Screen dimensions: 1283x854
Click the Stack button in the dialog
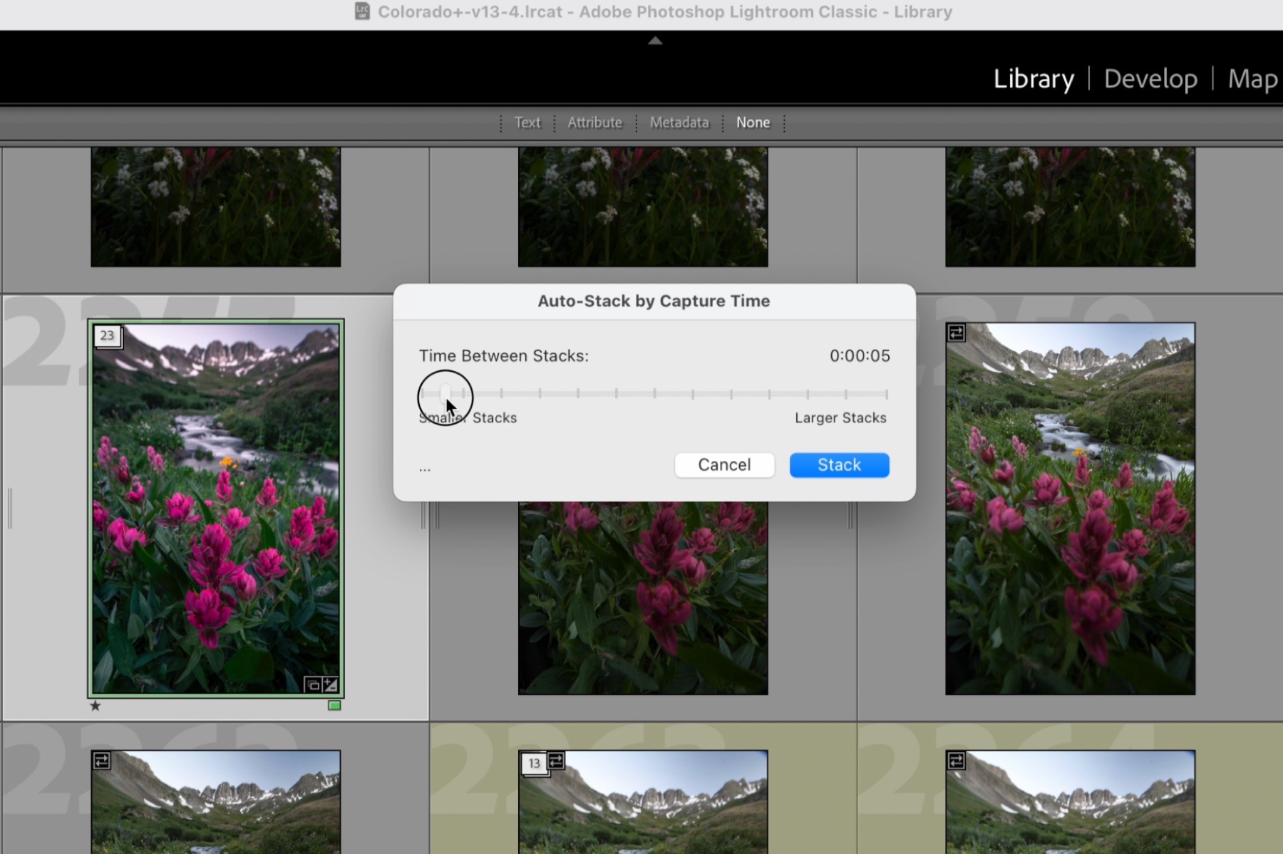[x=839, y=465]
